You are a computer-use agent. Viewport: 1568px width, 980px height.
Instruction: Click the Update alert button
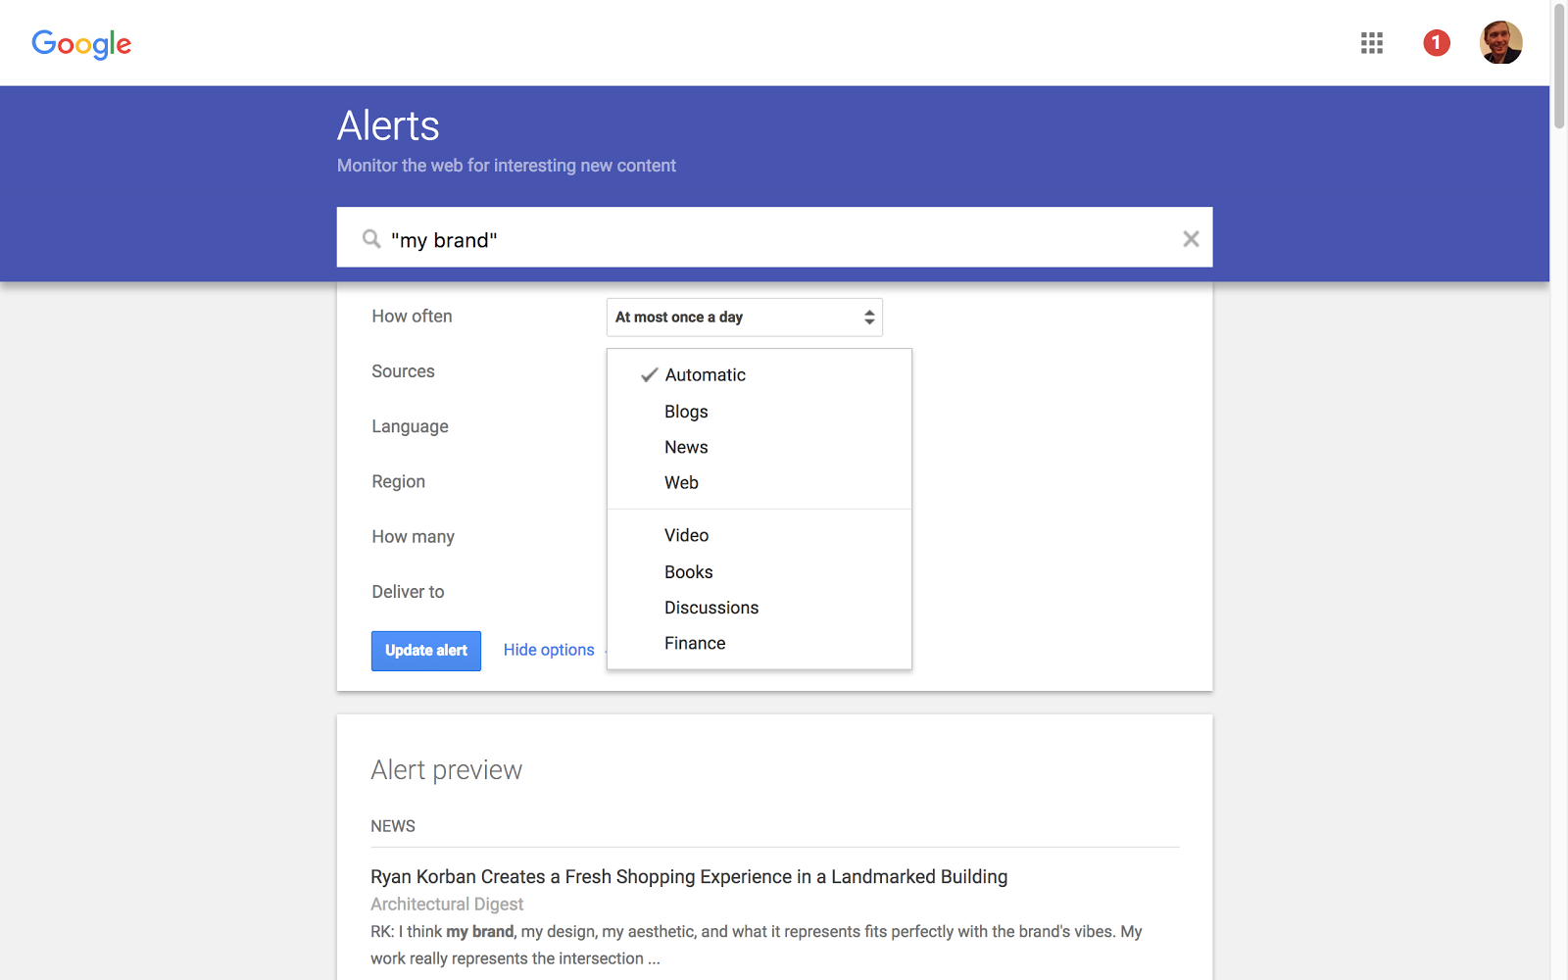tap(425, 650)
